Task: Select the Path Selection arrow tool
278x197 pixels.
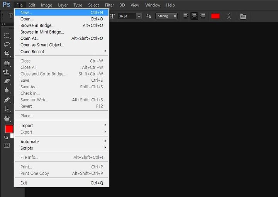Action: pos(7,109)
